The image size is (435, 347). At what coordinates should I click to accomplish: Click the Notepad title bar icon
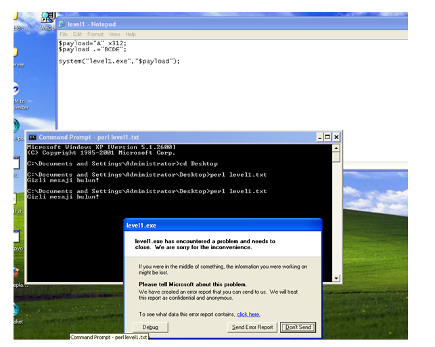[62, 24]
